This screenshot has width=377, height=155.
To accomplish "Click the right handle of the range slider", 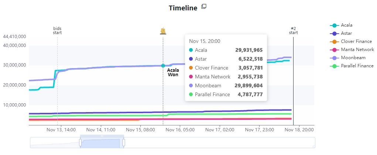I will (x=124, y=142).
